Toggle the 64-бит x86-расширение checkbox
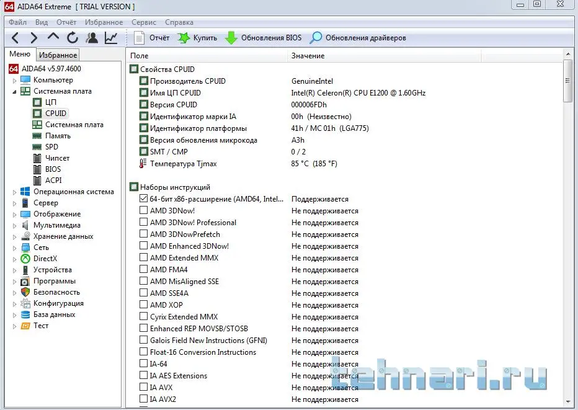The width and height of the screenshot is (578, 410). [144, 199]
